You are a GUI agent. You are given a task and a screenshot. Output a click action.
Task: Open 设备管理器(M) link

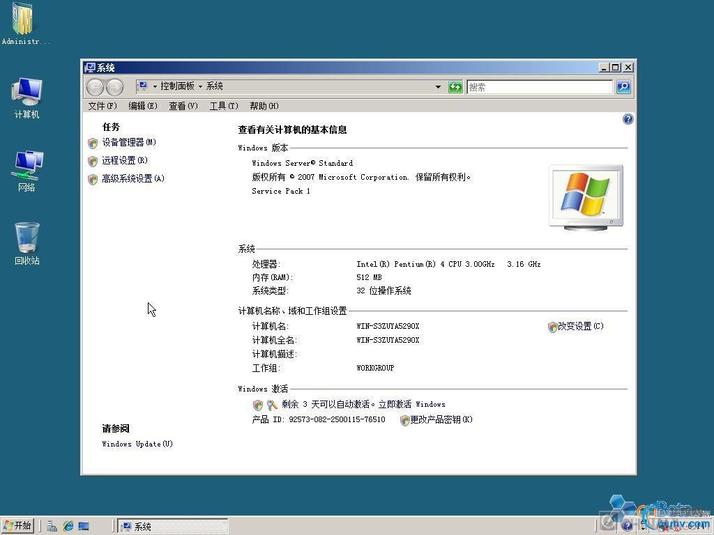[129, 142]
